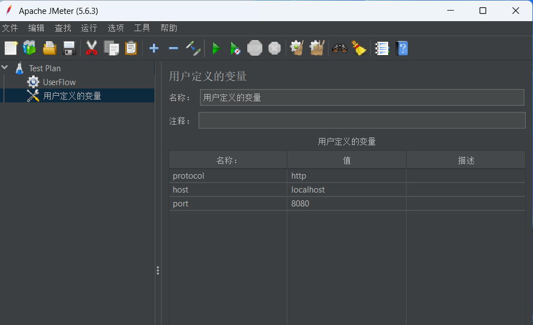533x325 pixels.
Task: Open the 编辑 menu
Action: click(36, 28)
